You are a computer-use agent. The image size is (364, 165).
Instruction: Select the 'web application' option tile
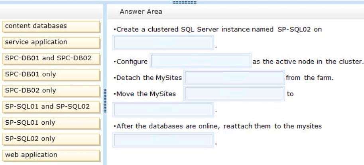tap(51, 155)
